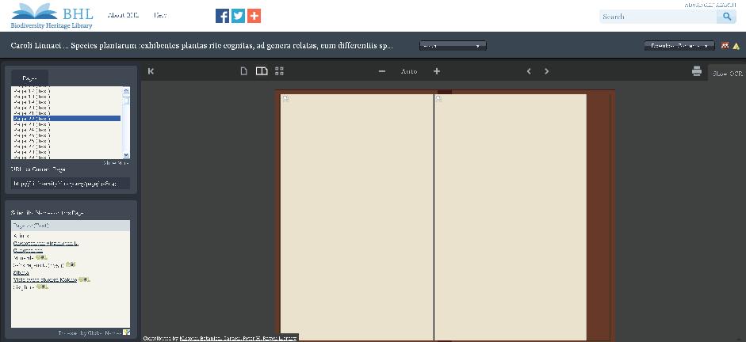Image resolution: width=746 pixels, height=342 pixels.
Task: Switch to thumbnail grid view
Action: 279,71
